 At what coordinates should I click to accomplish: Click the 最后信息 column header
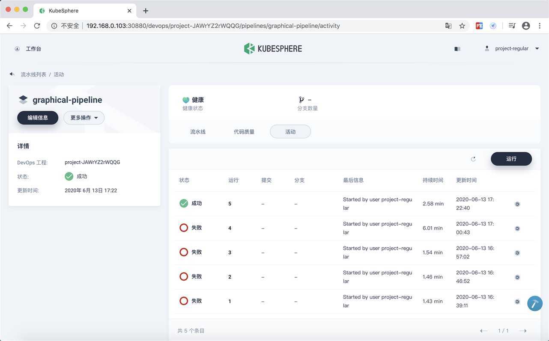tap(353, 180)
